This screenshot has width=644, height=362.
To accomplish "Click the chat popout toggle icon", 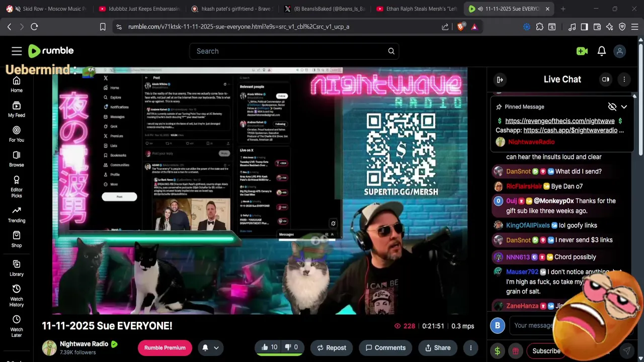I will [x=606, y=79].
